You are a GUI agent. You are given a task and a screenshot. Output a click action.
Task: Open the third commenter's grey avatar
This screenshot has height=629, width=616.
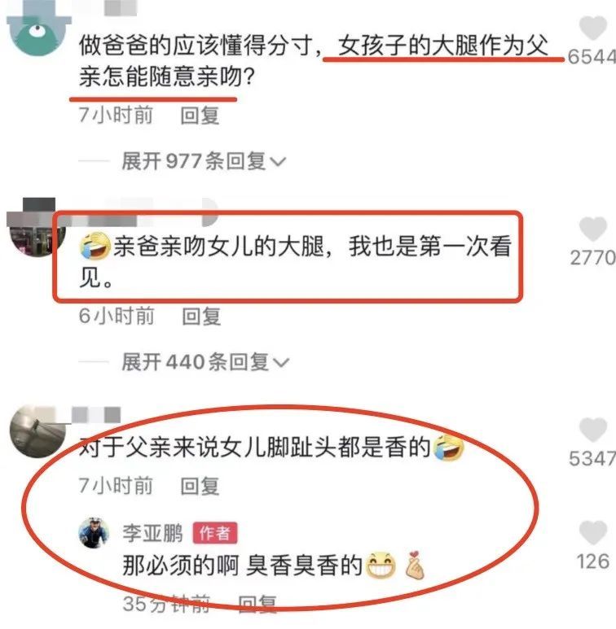[x=37, y=431]
